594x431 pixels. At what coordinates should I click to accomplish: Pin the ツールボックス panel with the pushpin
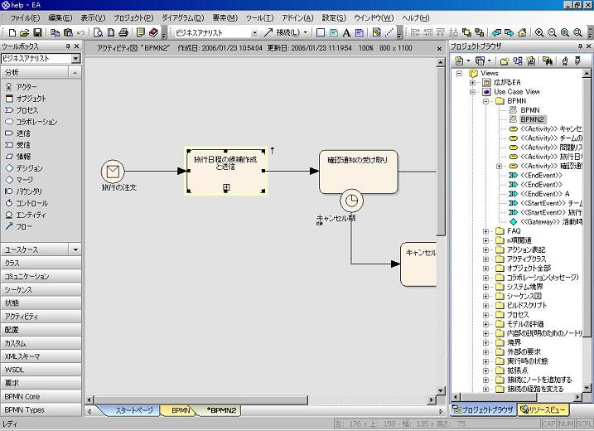click(69, 46)
